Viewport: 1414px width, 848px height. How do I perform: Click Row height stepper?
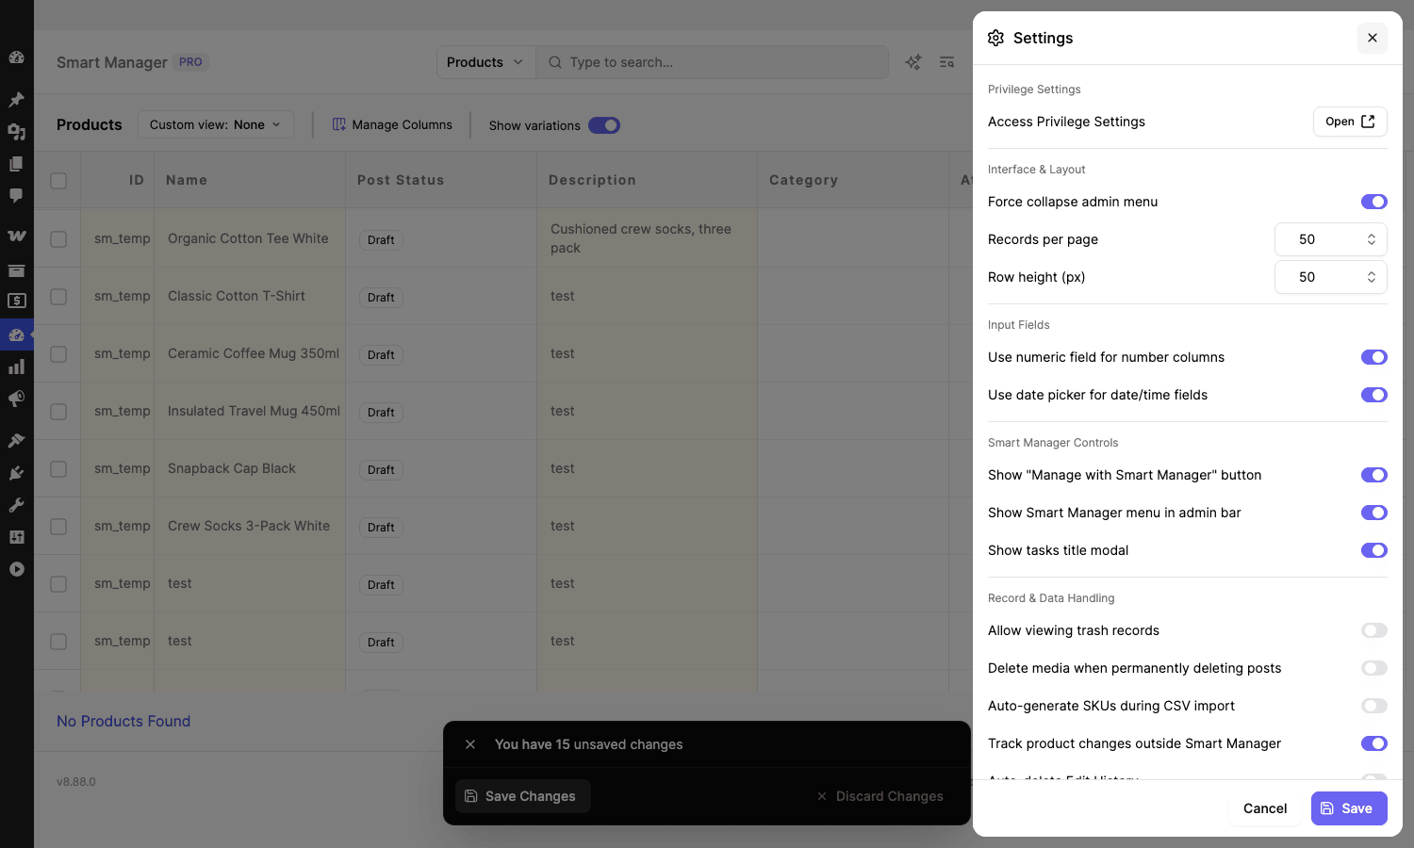pyautogui.click(x=1372, y=277)
